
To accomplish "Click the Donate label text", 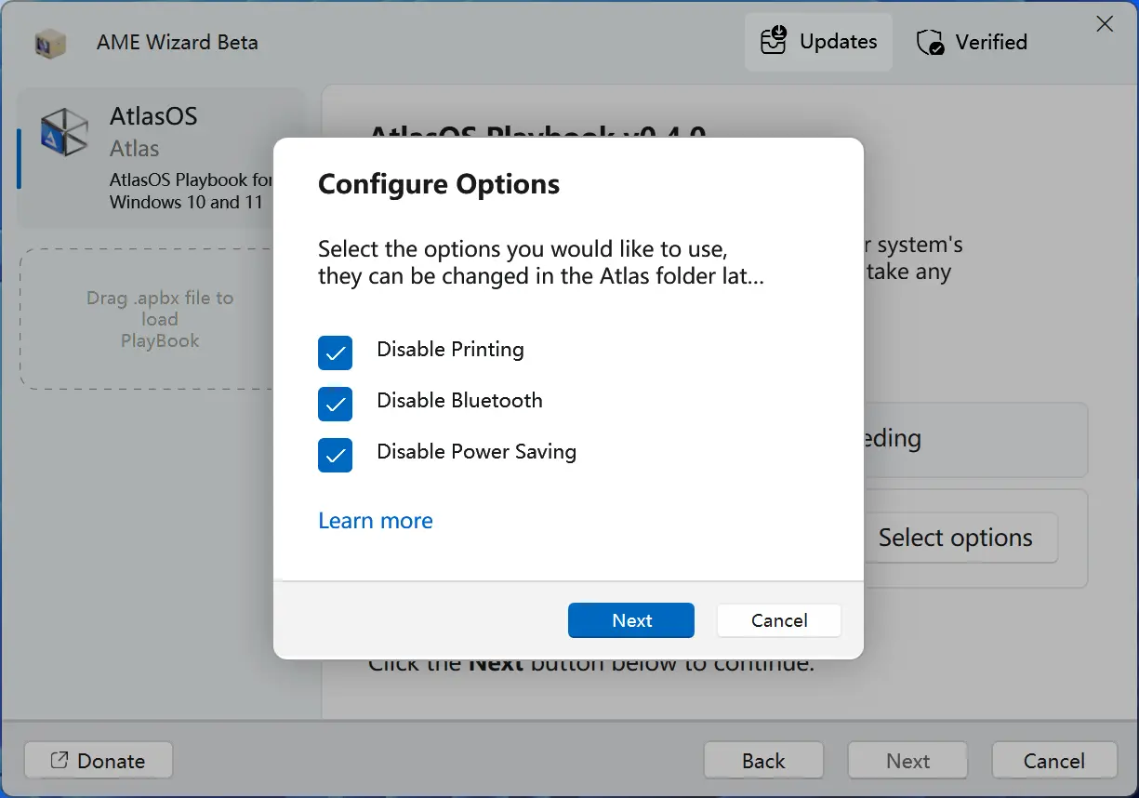I will (x=111, y=761).
